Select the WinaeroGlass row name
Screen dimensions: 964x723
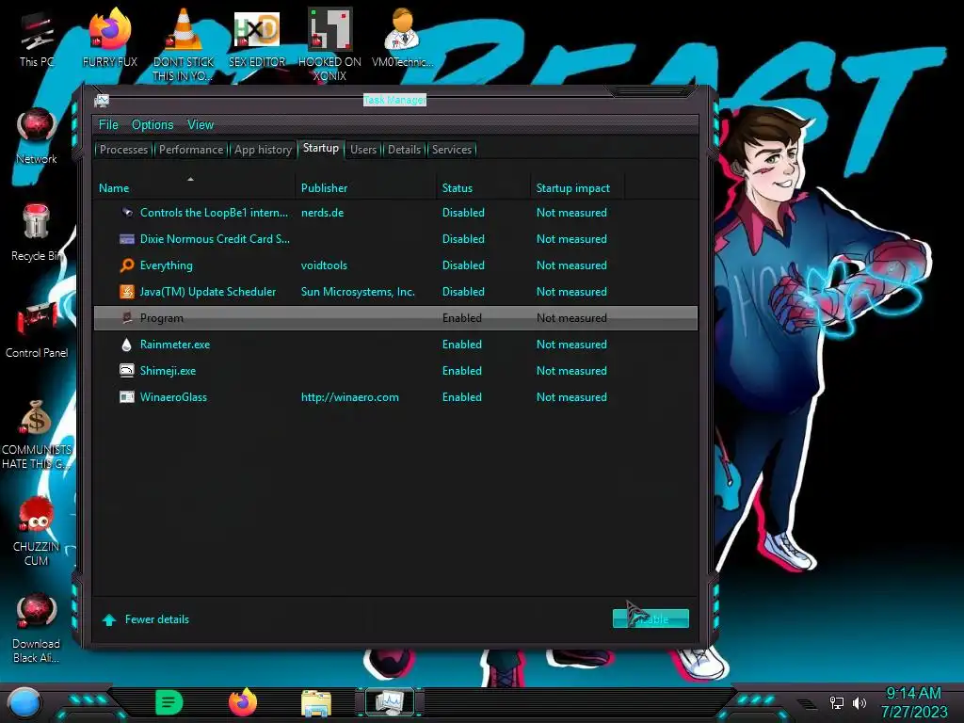[173, 397]
